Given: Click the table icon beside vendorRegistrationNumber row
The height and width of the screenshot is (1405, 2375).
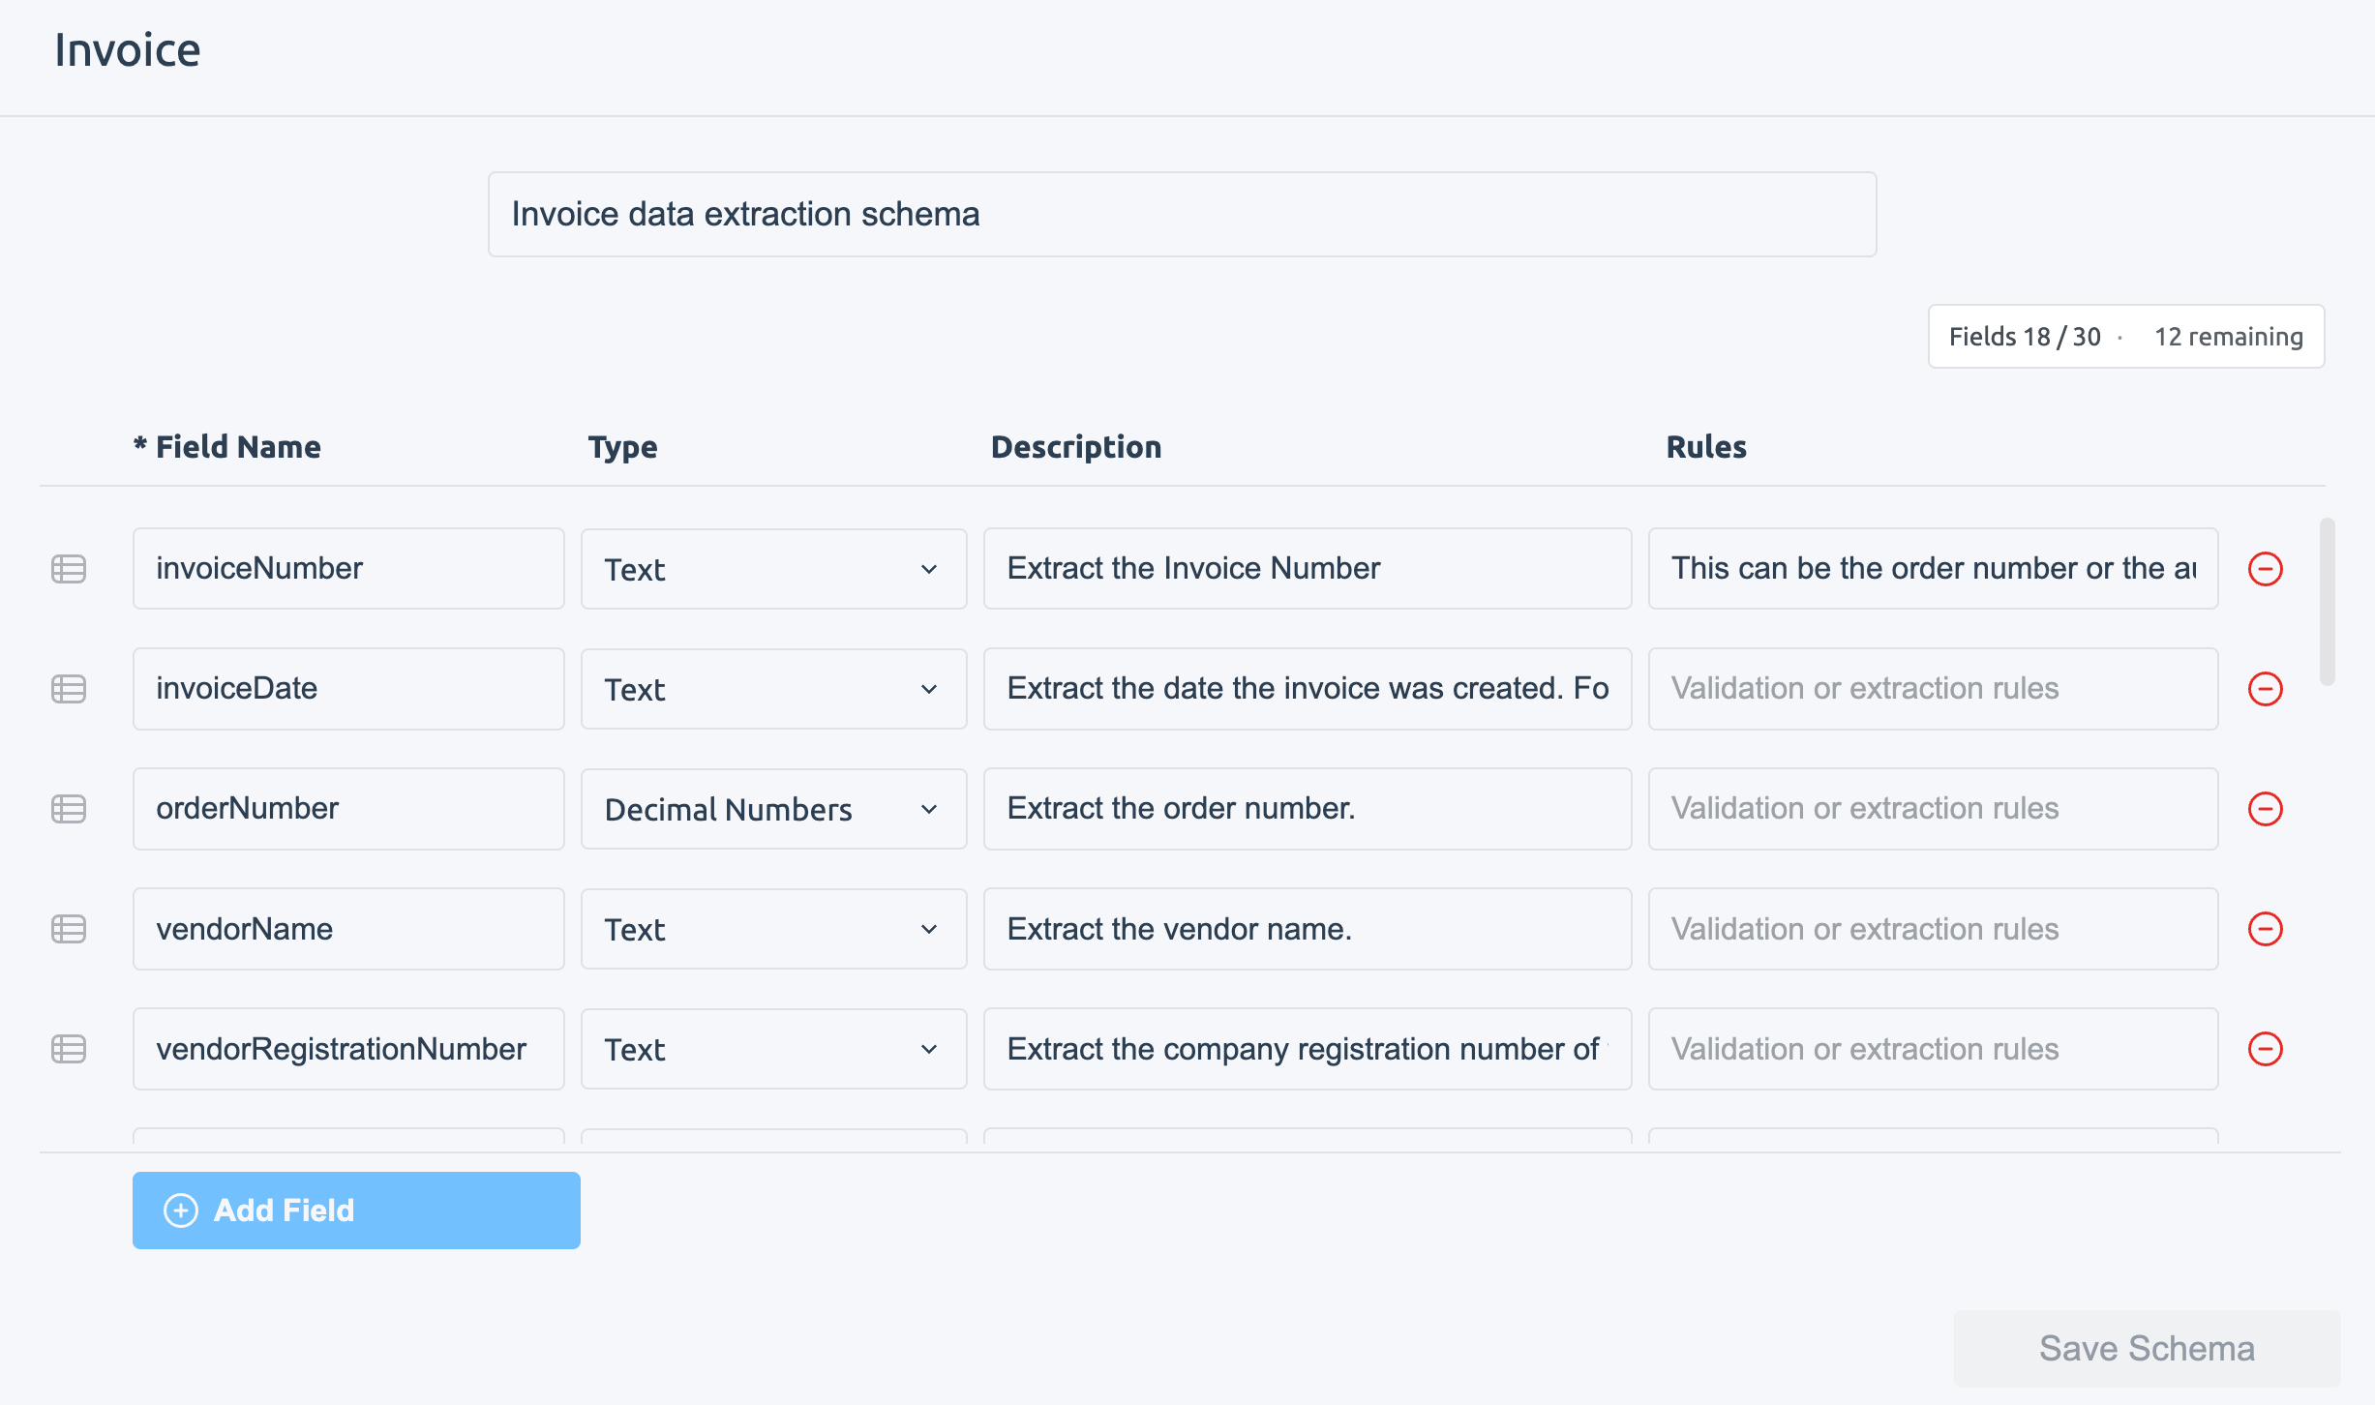Looking at the screenshot, I should pos(69,1048).
